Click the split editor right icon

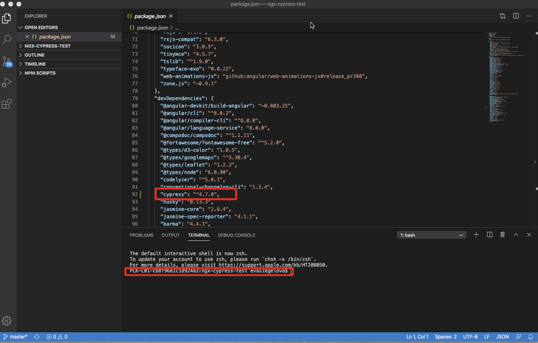pyautogui.click(x=516, y=16)
